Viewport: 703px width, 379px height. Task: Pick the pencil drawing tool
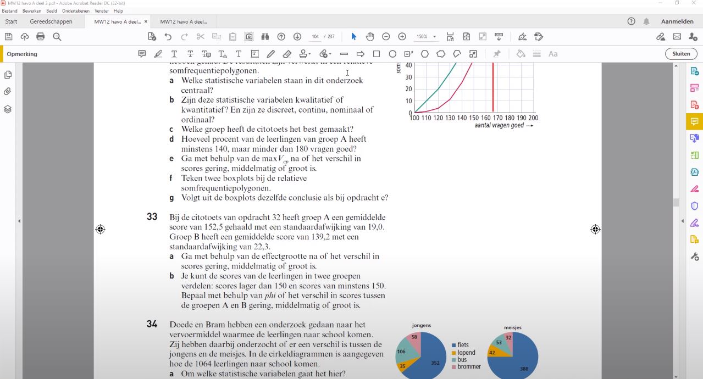(270, 54)
